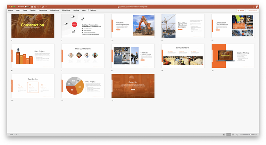The image size is (266, 145).
Task: Open the Customize Quick Access Toolbar dropdown
Action: 46,6
